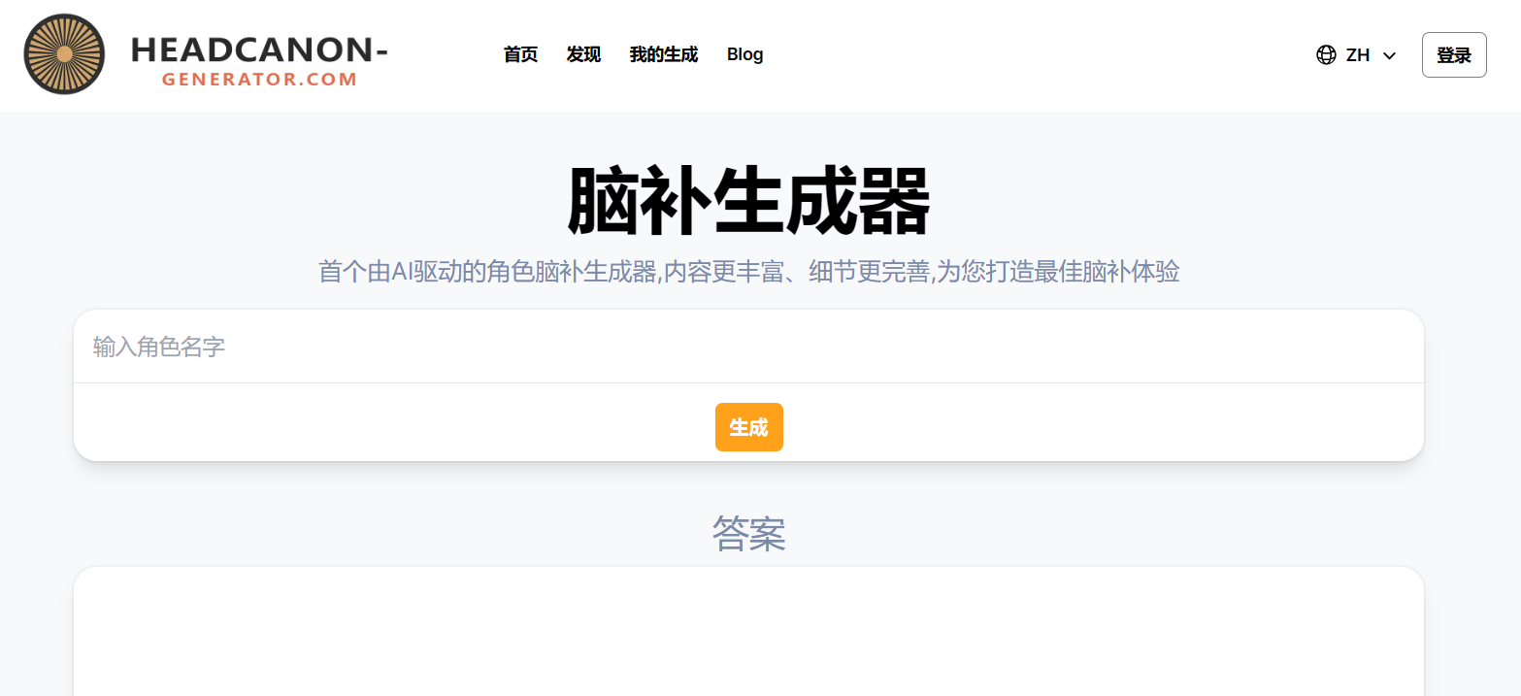1521x696 pixels.
Task: Expand the language chevron arrow
Action: [1389, 56]
